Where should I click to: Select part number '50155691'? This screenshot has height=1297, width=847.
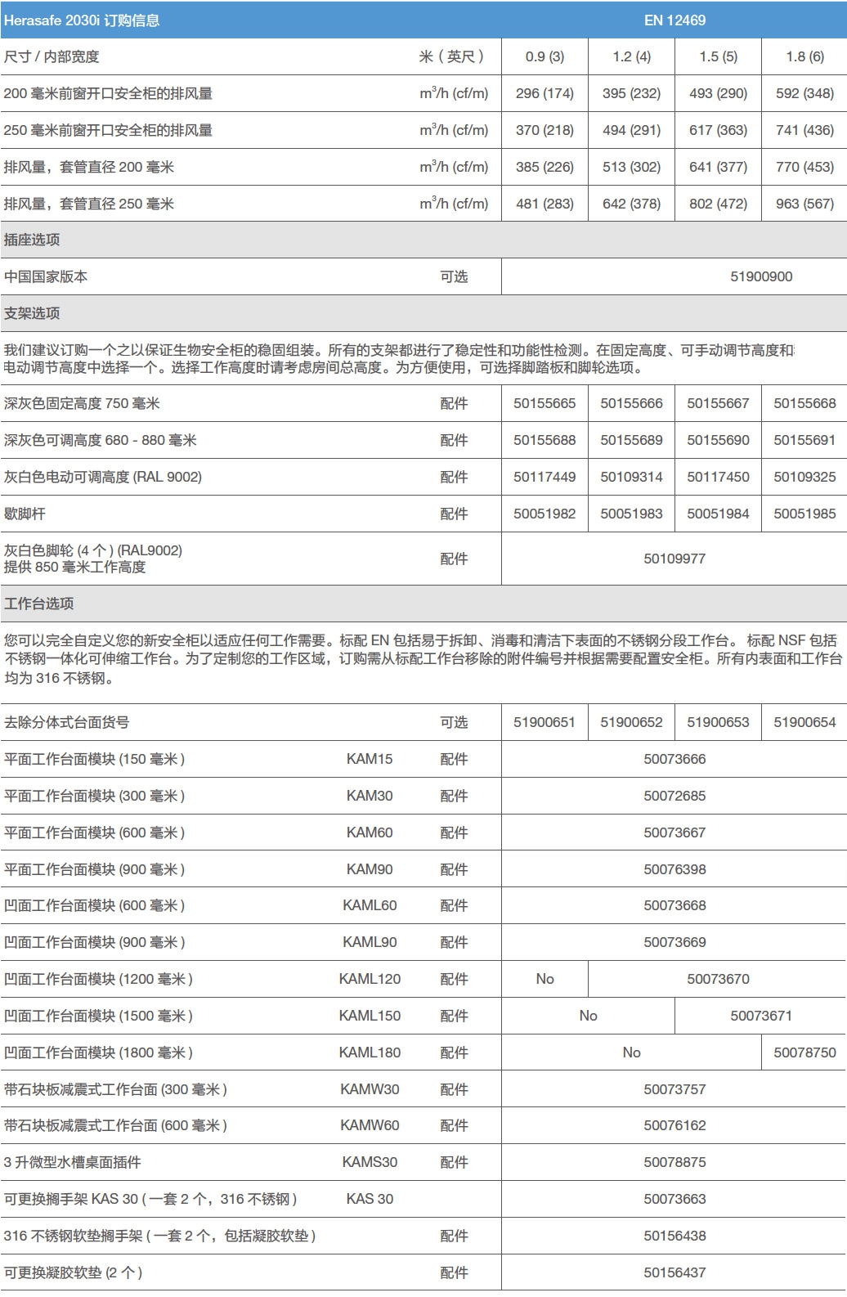804,440
